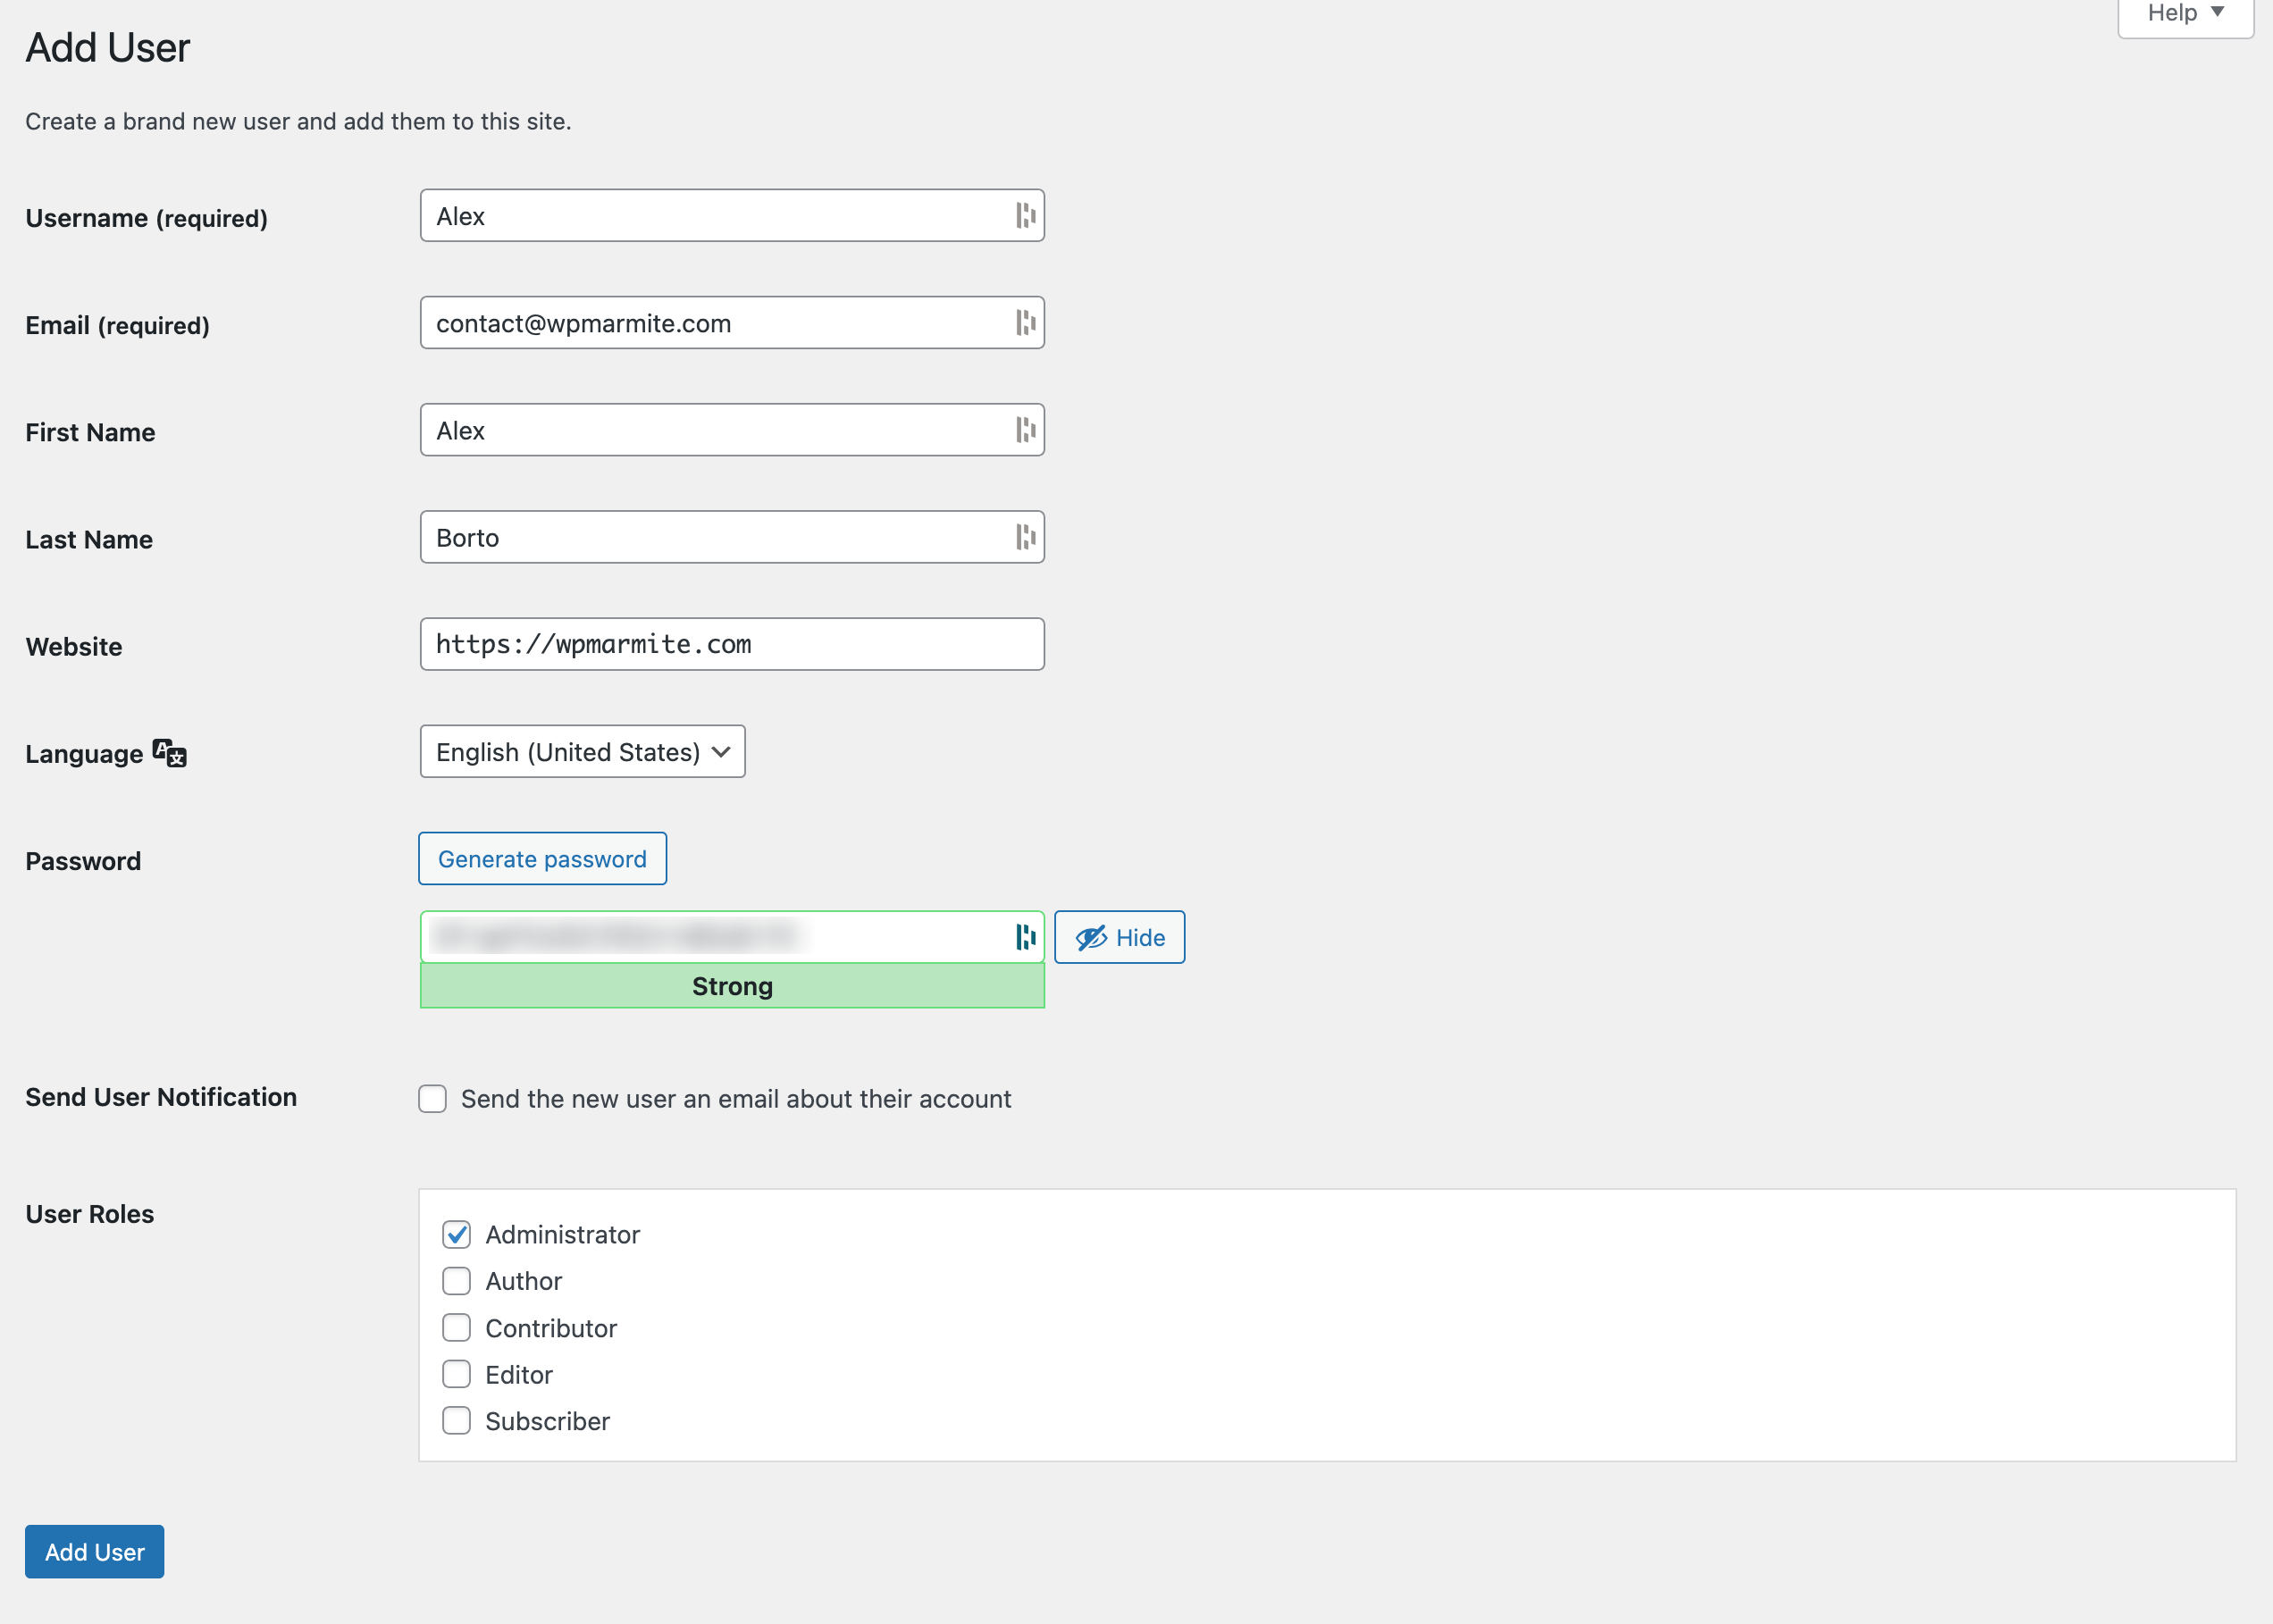The width and height of the screenshot is (2273, 1624).
Task: Check the Author role
Action: click(456, 1281)
